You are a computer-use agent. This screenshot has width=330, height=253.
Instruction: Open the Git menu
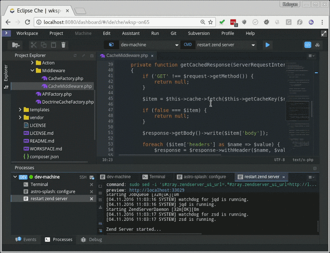click(173, 33)
